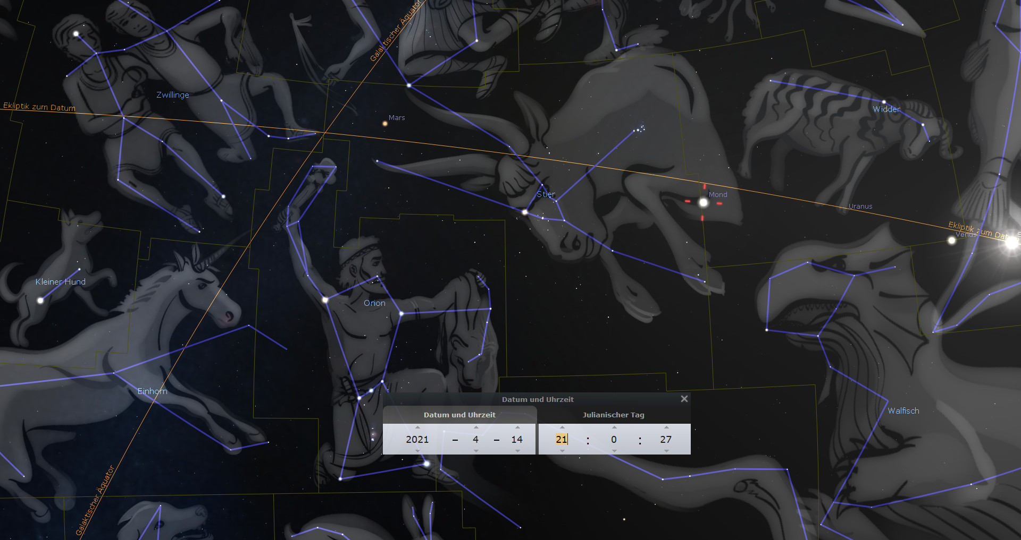Select the bright star beside the Stier label
Image resolution: width=1021 pixels, height=540 pixels.
[525, 212]
